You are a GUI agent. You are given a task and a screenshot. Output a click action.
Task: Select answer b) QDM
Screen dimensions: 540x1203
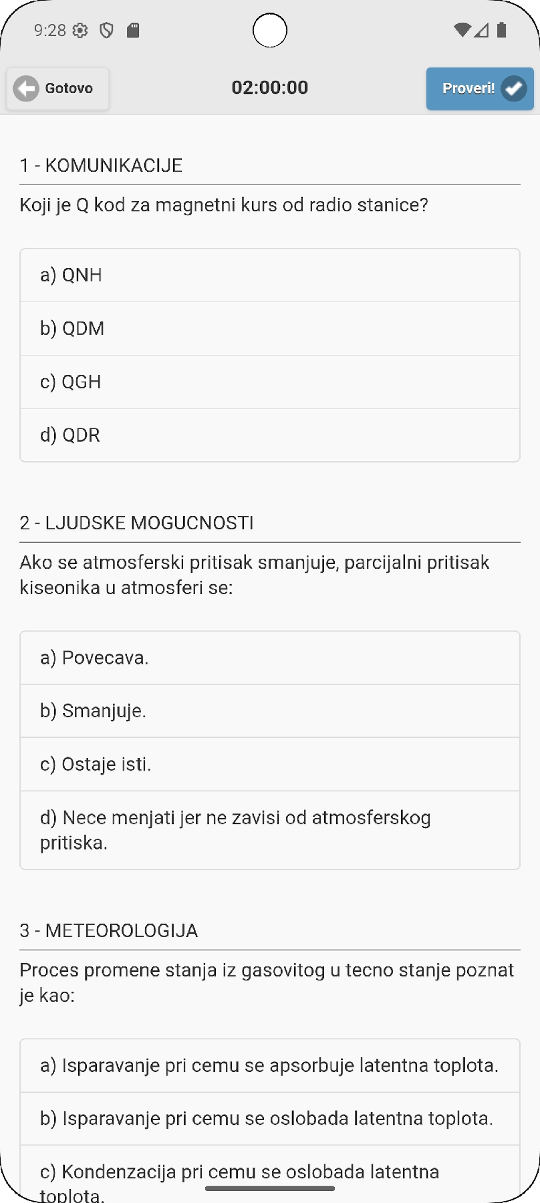pos(270,329)
